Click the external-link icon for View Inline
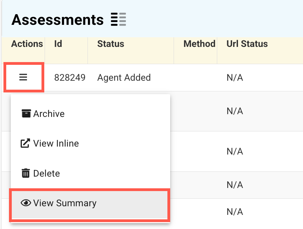The width and height of the screenshot is (303, 229). (x=26, y=143)
